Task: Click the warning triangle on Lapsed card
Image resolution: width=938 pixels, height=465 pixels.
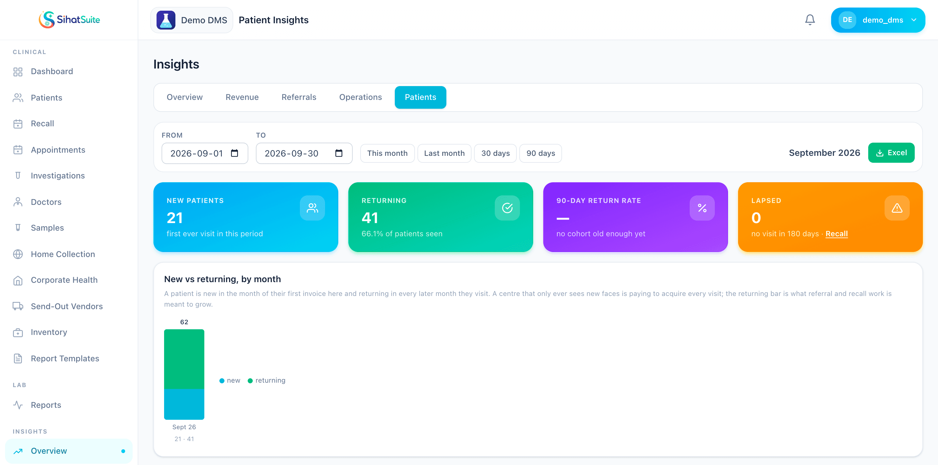Action: pos(897,208)
